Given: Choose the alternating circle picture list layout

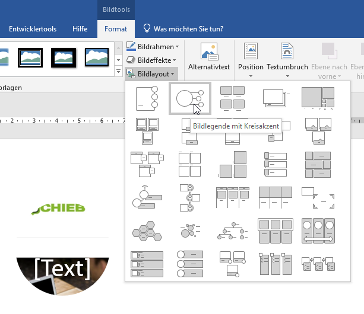Looking at the screenshot, I should tap(190, 198).
